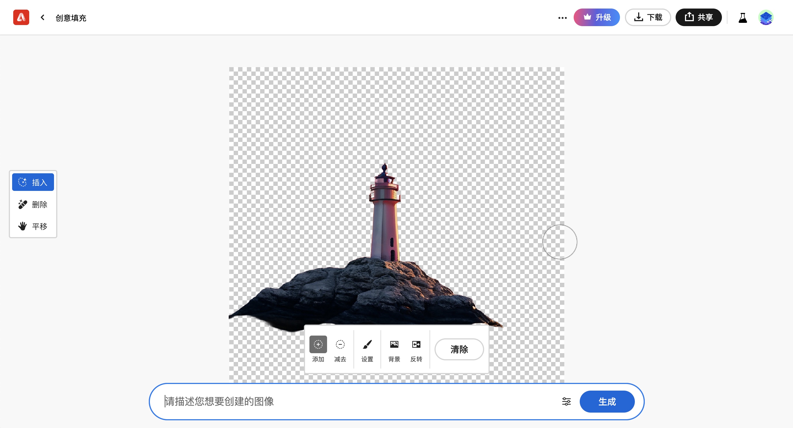
Task: Open the beaker labs icon
Action: coord(743,18)
